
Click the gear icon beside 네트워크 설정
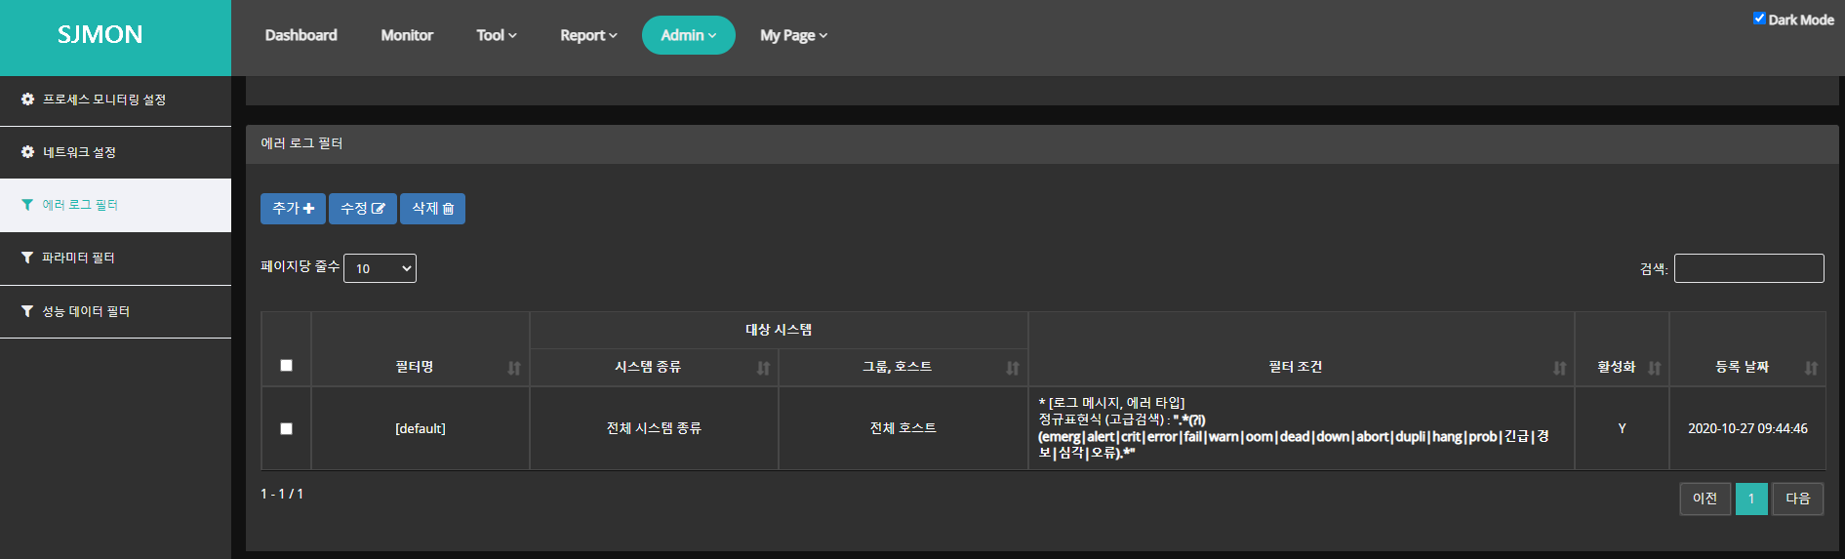click(27, 152)
